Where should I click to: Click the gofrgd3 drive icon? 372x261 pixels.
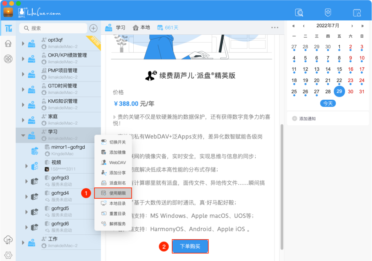(35, 181)
